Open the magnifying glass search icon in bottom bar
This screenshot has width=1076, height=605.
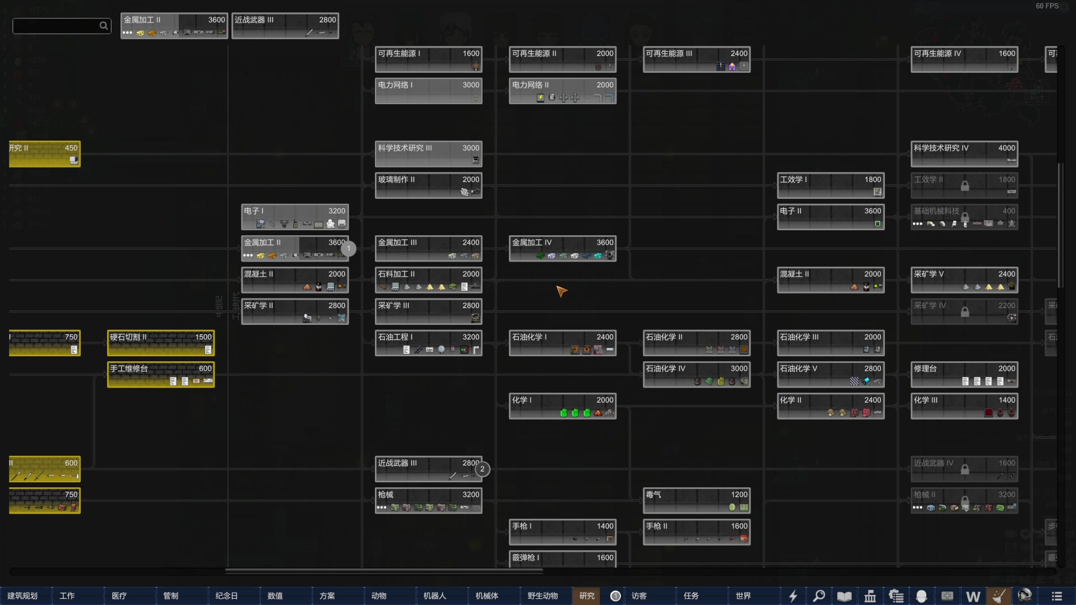(819, 596)
